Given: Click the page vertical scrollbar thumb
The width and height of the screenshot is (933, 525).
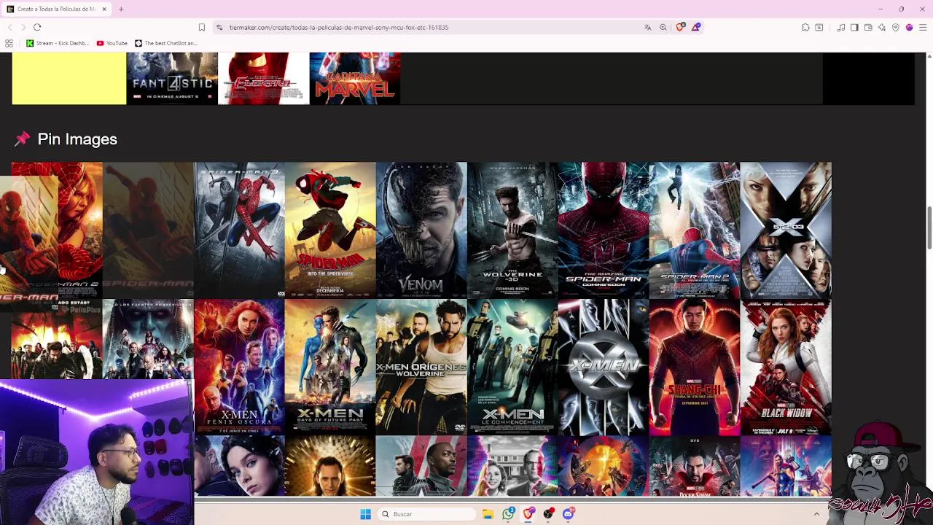Looking at the screenshot, I should [929, 228].
